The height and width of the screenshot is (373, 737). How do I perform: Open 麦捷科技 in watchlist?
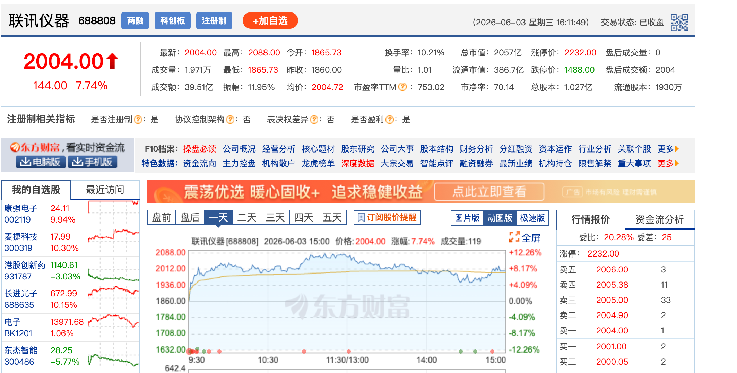(x=21, y=236)
